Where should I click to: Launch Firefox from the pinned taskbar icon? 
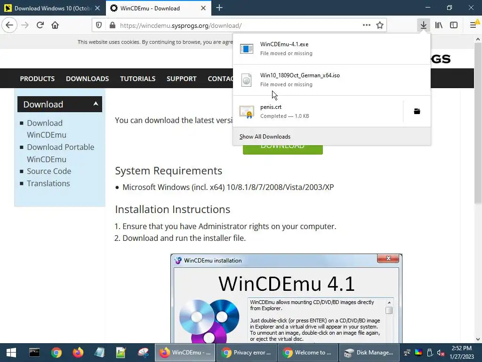[78, 353]
